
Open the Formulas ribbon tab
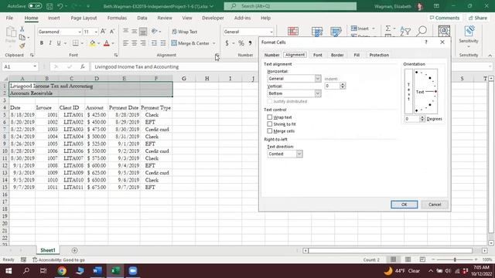tap(117, 18)
